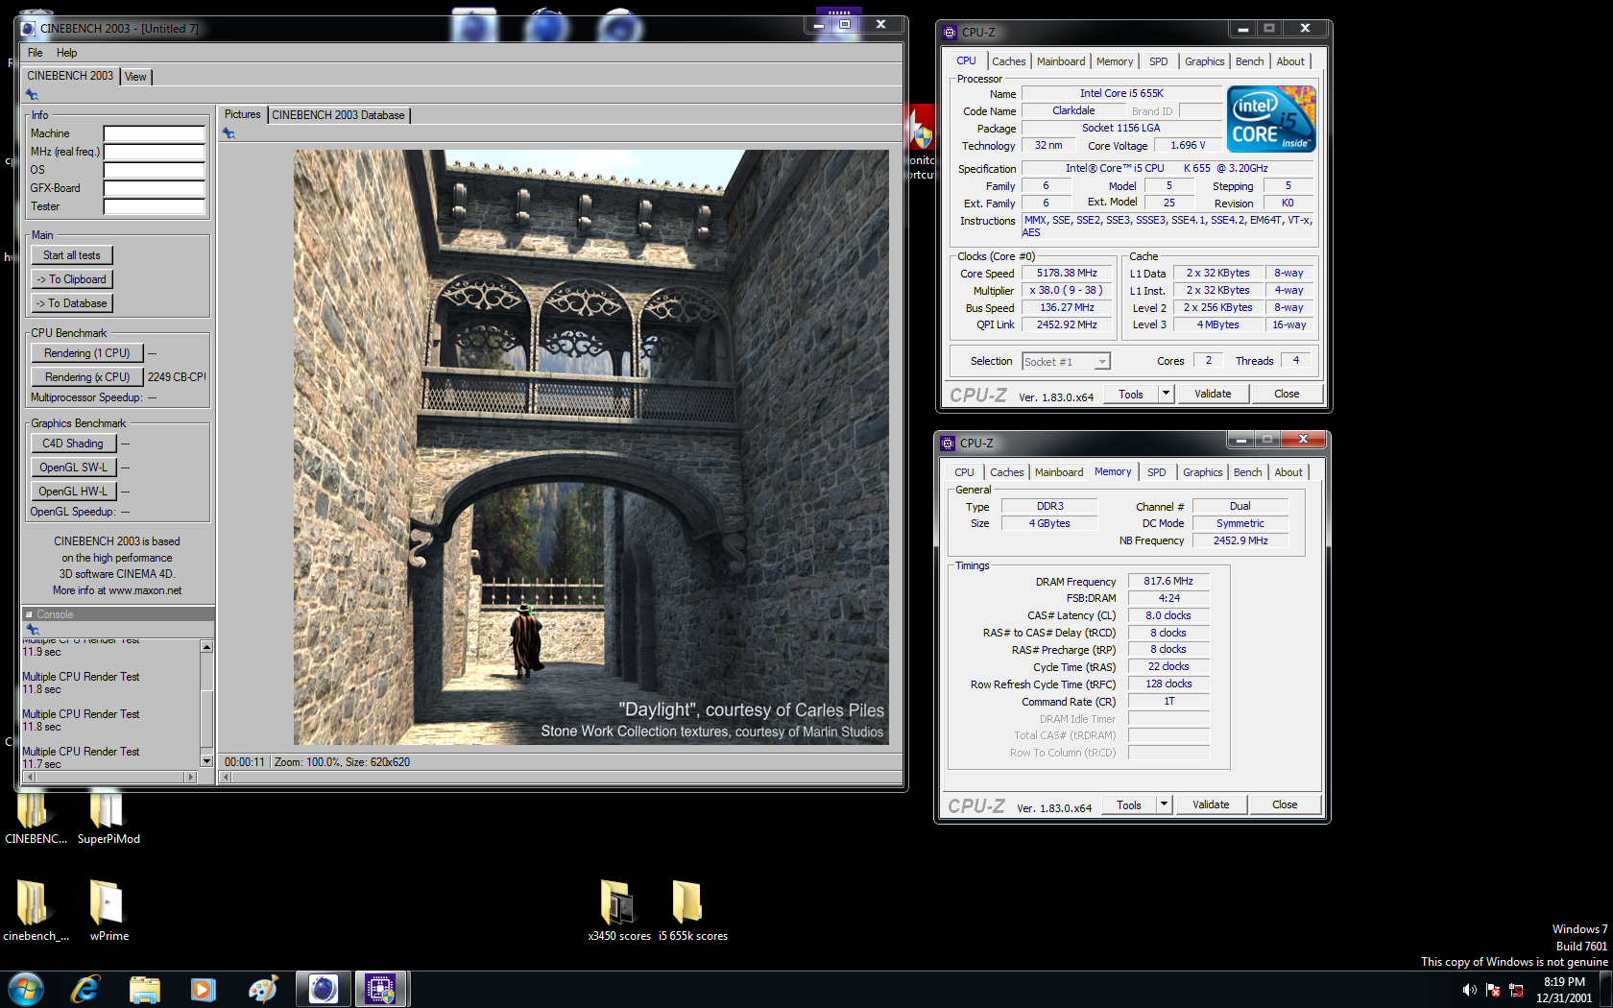
Task: Open the File menu
Action: 36,53
